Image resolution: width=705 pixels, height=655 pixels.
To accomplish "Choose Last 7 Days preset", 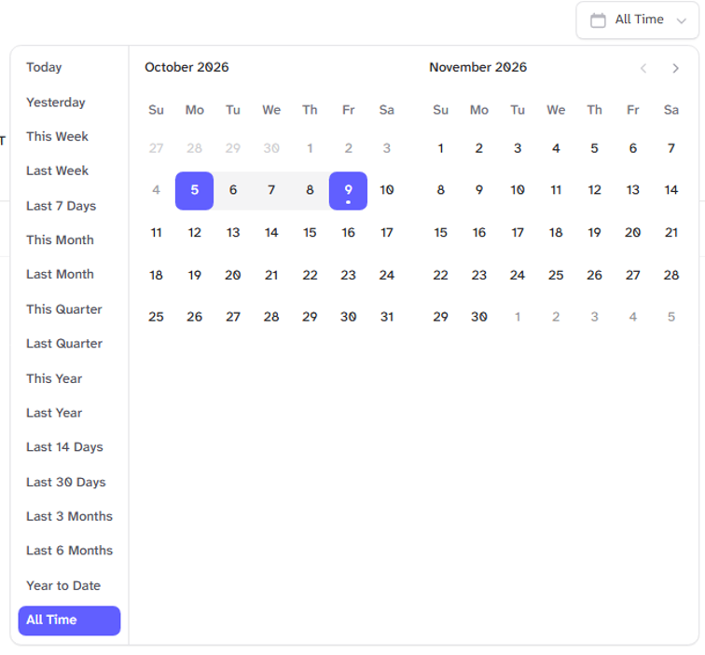I will 62,206.
